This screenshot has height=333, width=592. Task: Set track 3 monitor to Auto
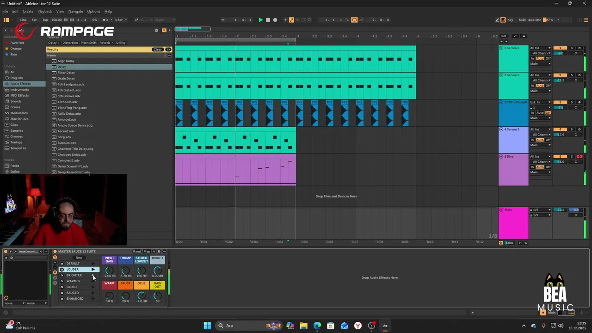point(540,113)
